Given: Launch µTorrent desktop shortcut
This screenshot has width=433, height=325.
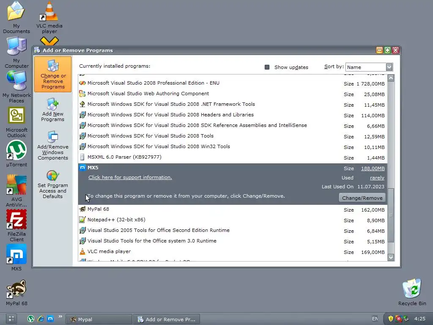Looking at the screenshot, I should click(x=16, y=154).
